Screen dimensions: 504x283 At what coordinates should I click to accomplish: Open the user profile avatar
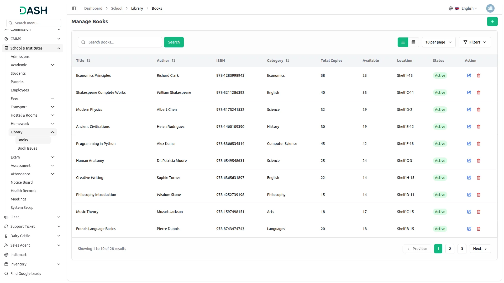(x=490, y=8)
